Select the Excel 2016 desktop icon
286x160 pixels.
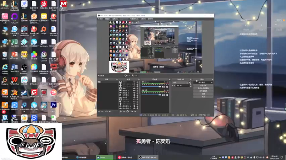[14, 43]
